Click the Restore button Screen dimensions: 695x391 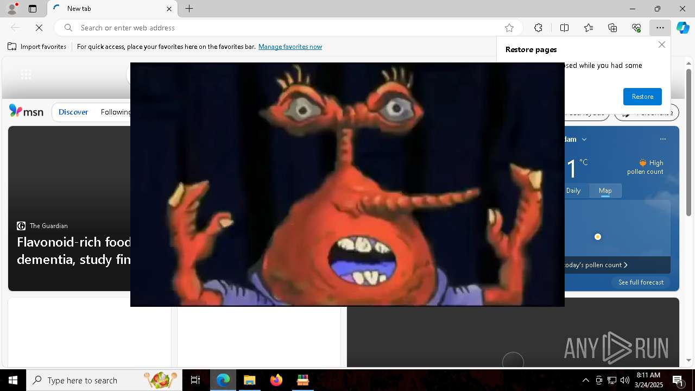pyautogui.click(x=642, y=97)
